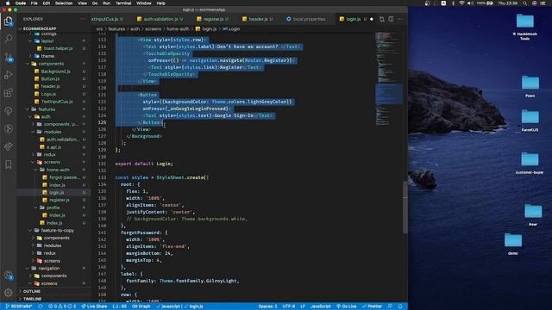The image size is (552, 310).
Task: Click the synchronize changes icon in status bar
Action: 41,307
